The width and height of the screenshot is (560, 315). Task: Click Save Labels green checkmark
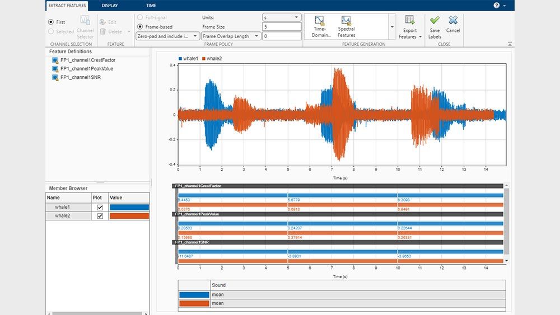(x=435, y=21)
